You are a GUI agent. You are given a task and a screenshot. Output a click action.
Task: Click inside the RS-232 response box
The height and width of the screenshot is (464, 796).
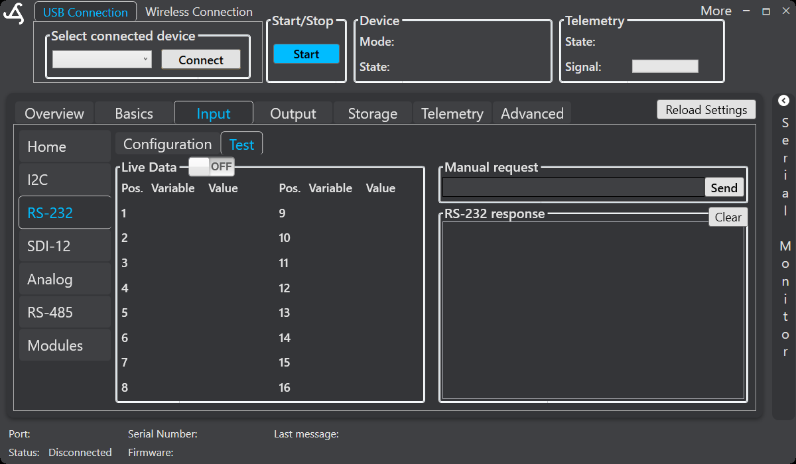click(x=593, y=310)
